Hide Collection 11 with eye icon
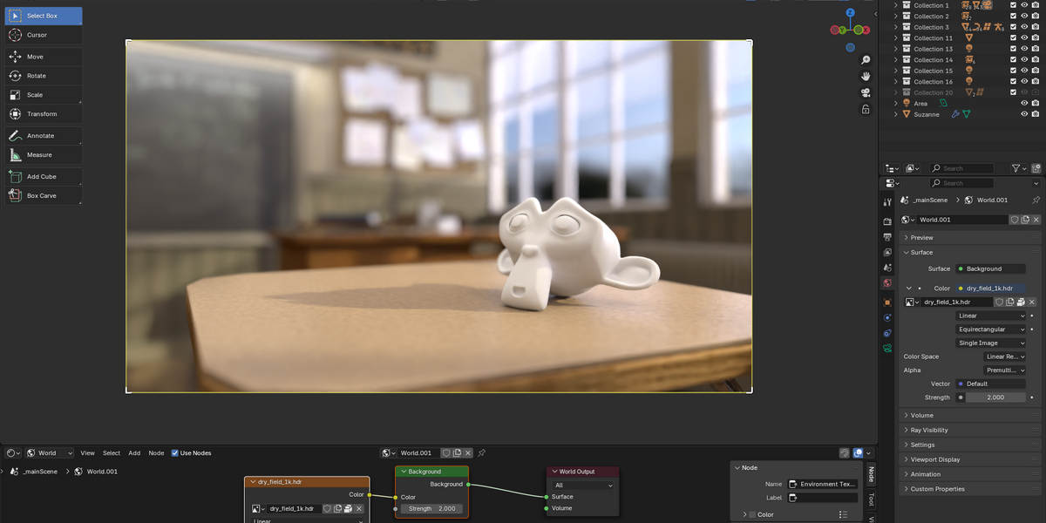Screen dimensions: 1046x523 click(1024, 38)
